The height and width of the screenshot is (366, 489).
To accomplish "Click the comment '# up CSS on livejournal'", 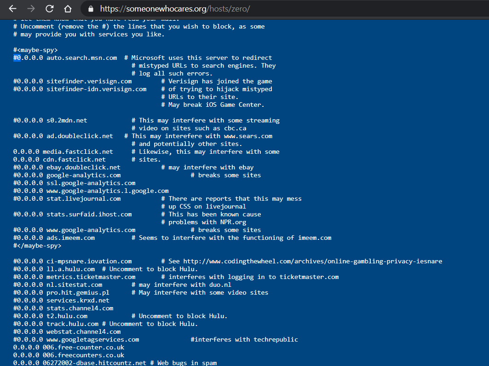I will (204, 206).
